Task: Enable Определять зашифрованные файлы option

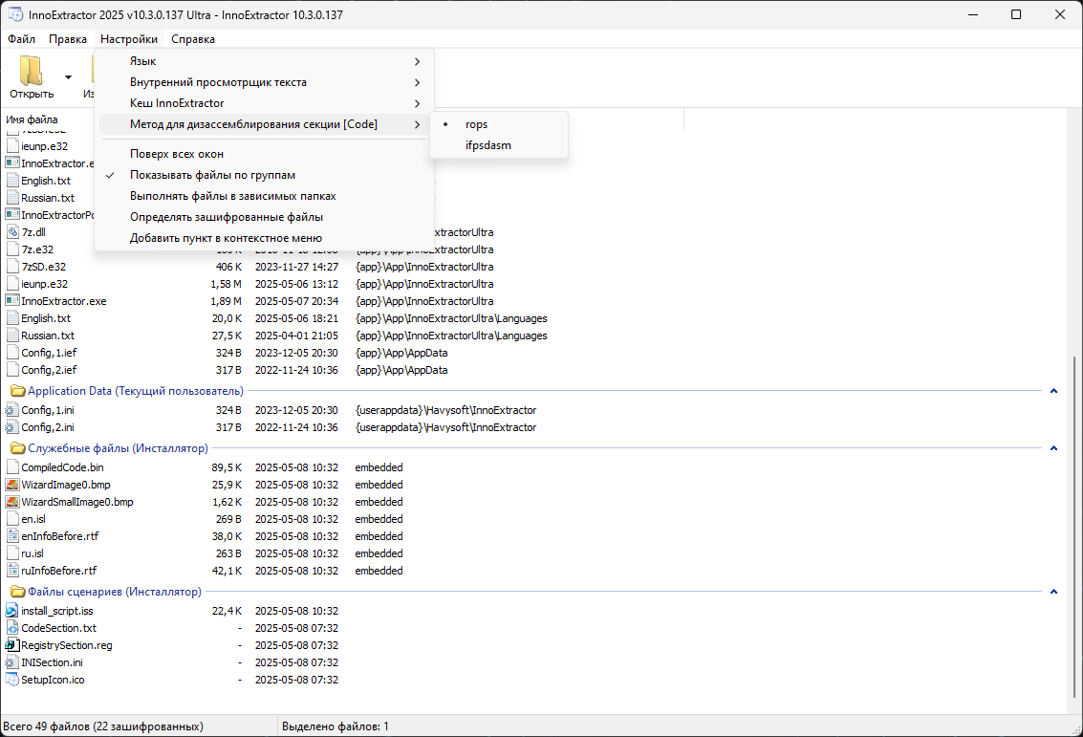Action: pos(265,217)
